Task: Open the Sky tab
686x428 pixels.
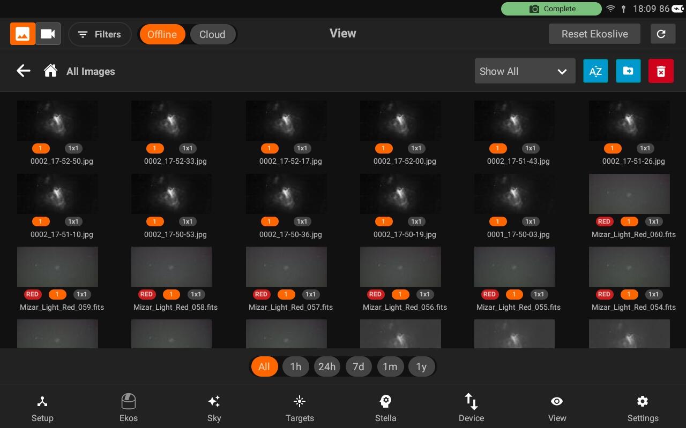Action: [214, 408]
